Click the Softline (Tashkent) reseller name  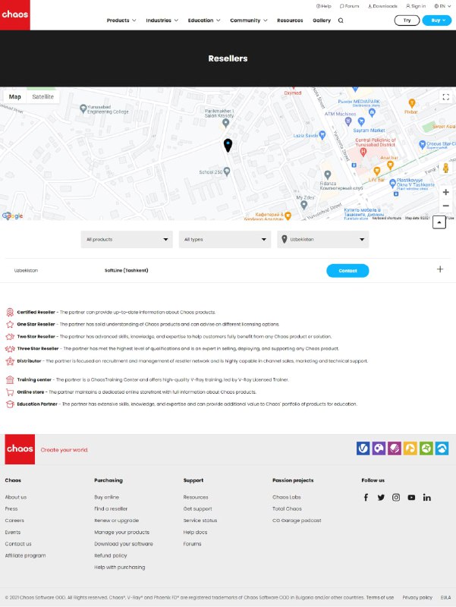point(126,270)
